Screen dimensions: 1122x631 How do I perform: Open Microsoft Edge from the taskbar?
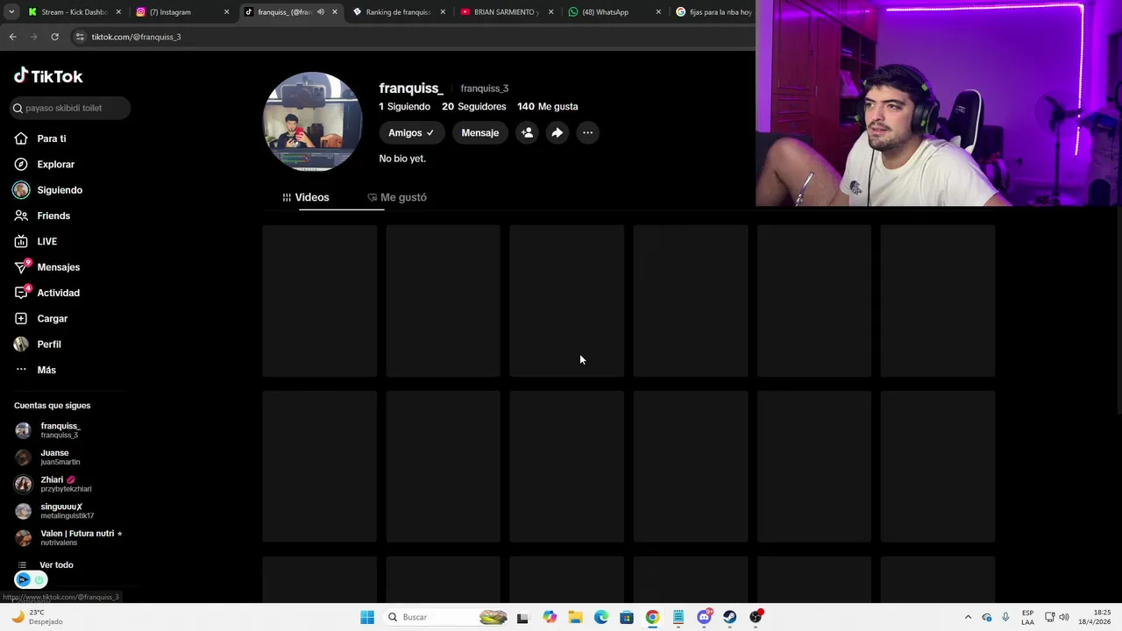tap(601, 617)
